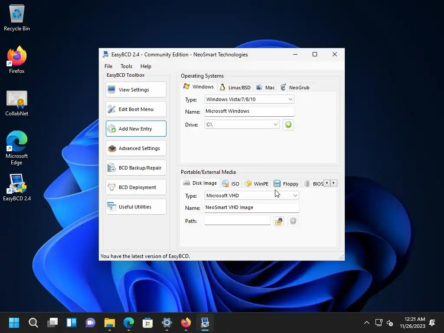
Task: Open File Explorer from taskbar
Action: (110, 323)
